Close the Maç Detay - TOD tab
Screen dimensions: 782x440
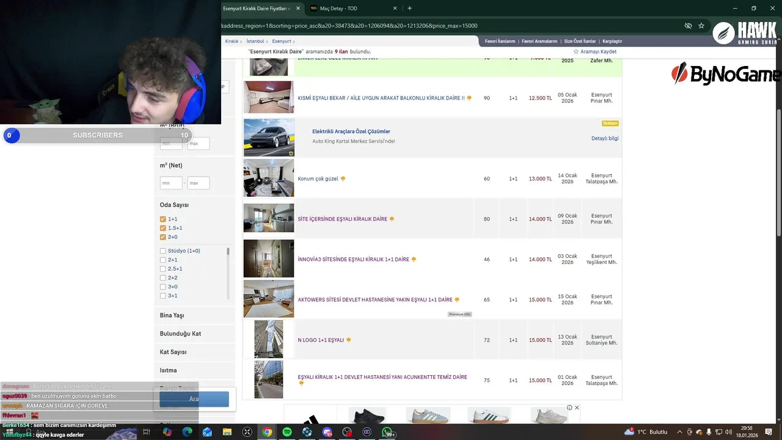395,9
